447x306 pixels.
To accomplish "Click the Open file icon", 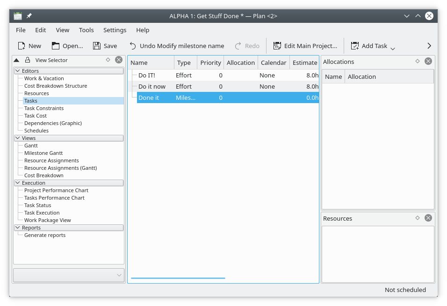I will pyautogui.click(x=54, y=45).
